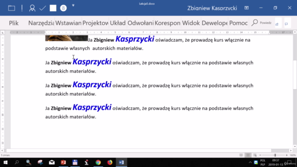The width and height of the screenshot is (297, 167).
Task: Click bold Zbigniew in second paragraph
Action: click(x=61, y=63)
